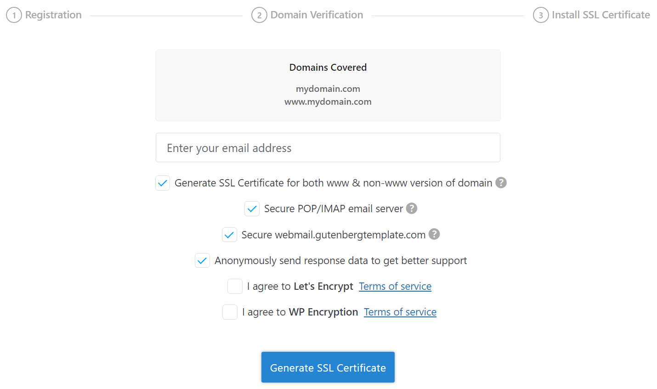This screenshot has height=389, width=657.
Task: Click the email address input field
Action: [x=328, y=147]
